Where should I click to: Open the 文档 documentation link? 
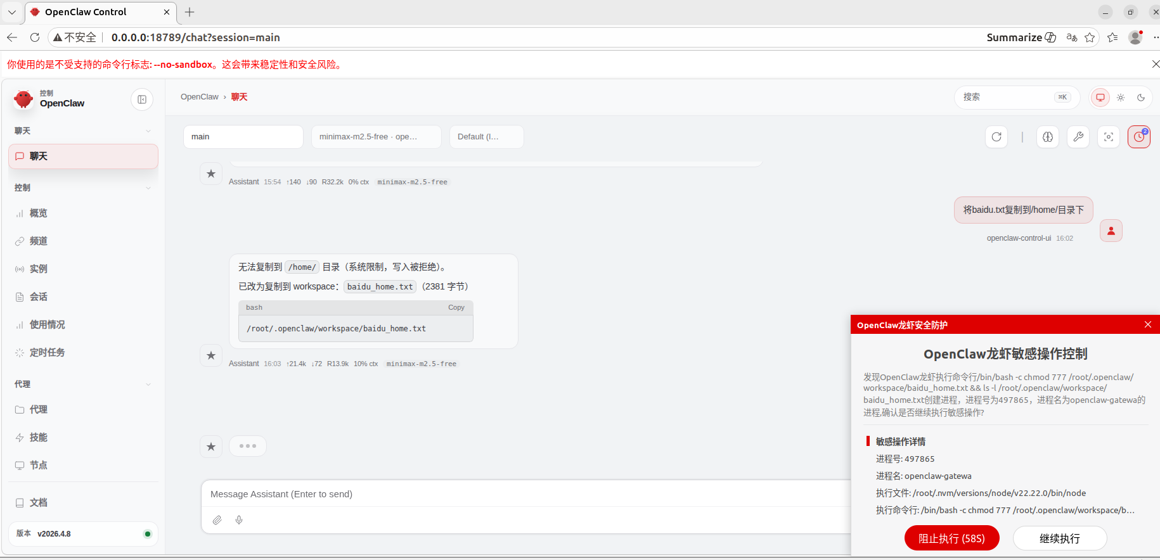click(x=83, y=503)
